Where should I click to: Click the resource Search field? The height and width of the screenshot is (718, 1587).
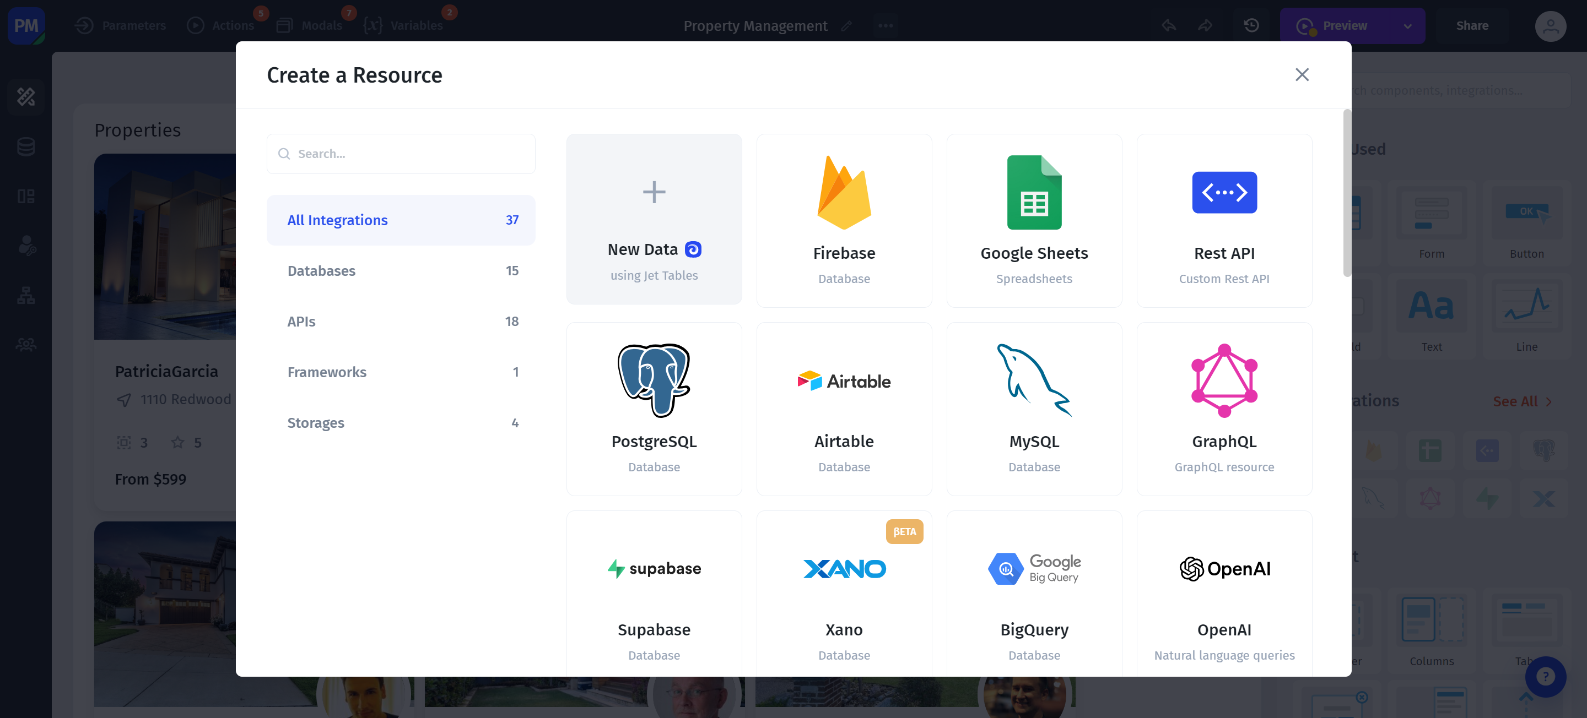(401, 153)
